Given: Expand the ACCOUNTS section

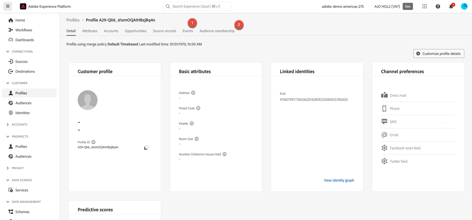Looking at the screenshot, I should click(x=8, y=125).
